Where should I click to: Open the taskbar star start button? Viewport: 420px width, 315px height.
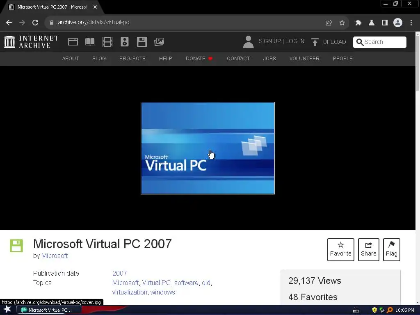point(7,310)
